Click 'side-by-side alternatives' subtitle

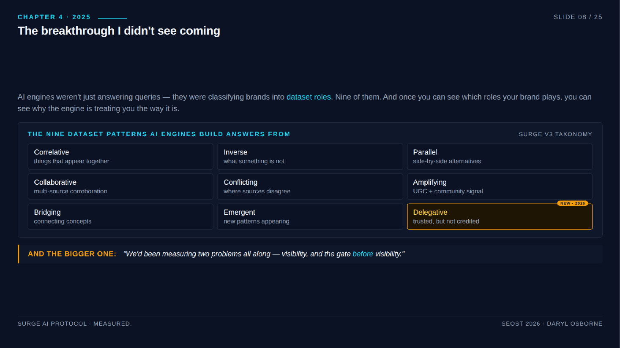click(x=447, y=161)
